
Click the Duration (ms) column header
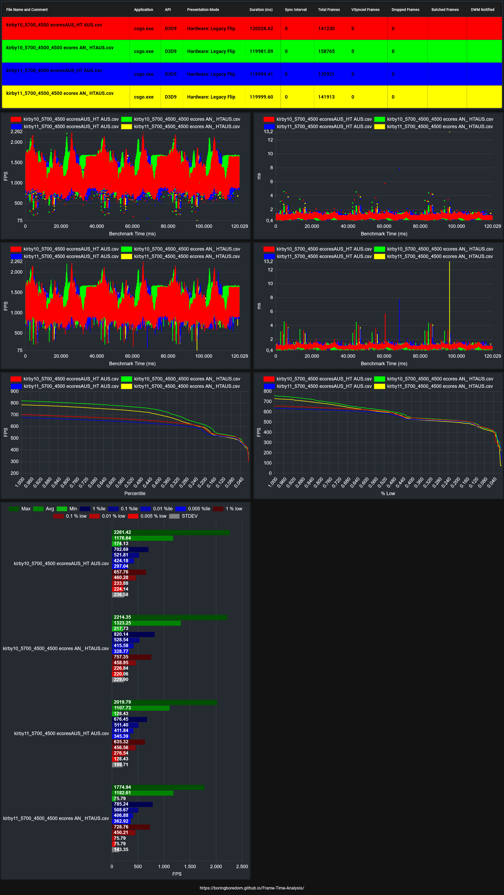pyautogui.click(x=261, y=10)
